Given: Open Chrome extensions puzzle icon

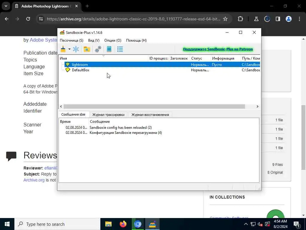Looking at the screenshot, I should 241,19.
